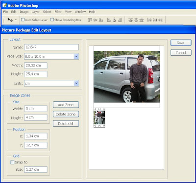Open the Image menu
The image size is (196, 183).
point(24,12)
